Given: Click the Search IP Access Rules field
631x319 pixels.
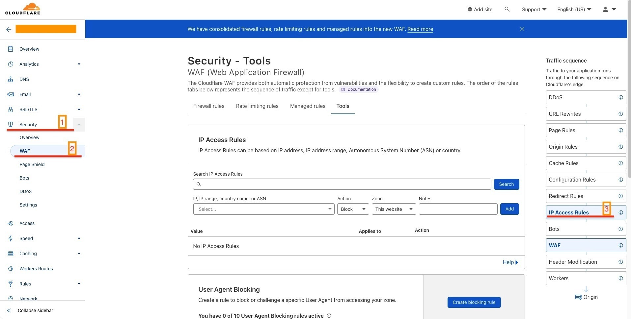Looking at the screenshot, I should pyautogui.click(x=342, y=184).
